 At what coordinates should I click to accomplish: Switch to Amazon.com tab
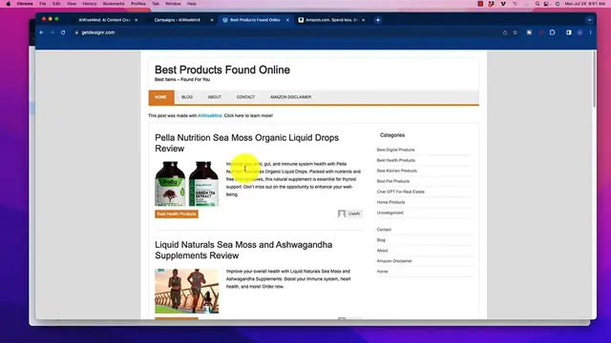coord(331,20)
